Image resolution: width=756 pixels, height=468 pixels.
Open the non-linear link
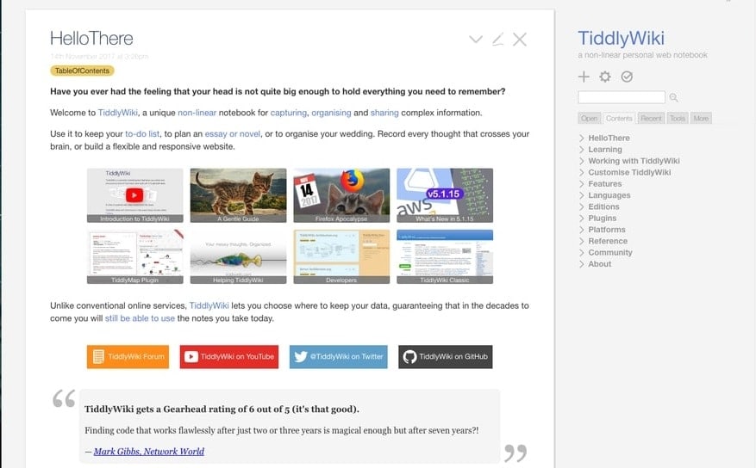coord(197,113)
